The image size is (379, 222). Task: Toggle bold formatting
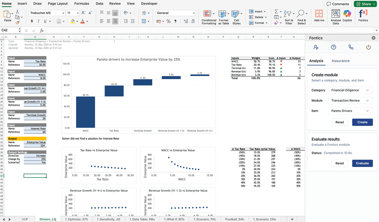(32, 21)
